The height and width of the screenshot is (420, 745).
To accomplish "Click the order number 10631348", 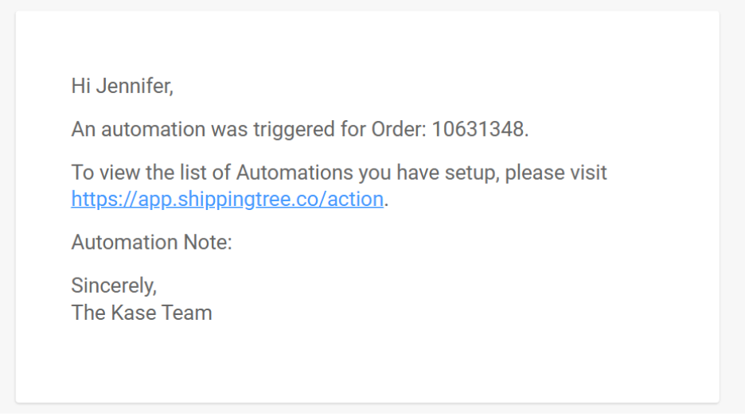I will tap(478, 130).
